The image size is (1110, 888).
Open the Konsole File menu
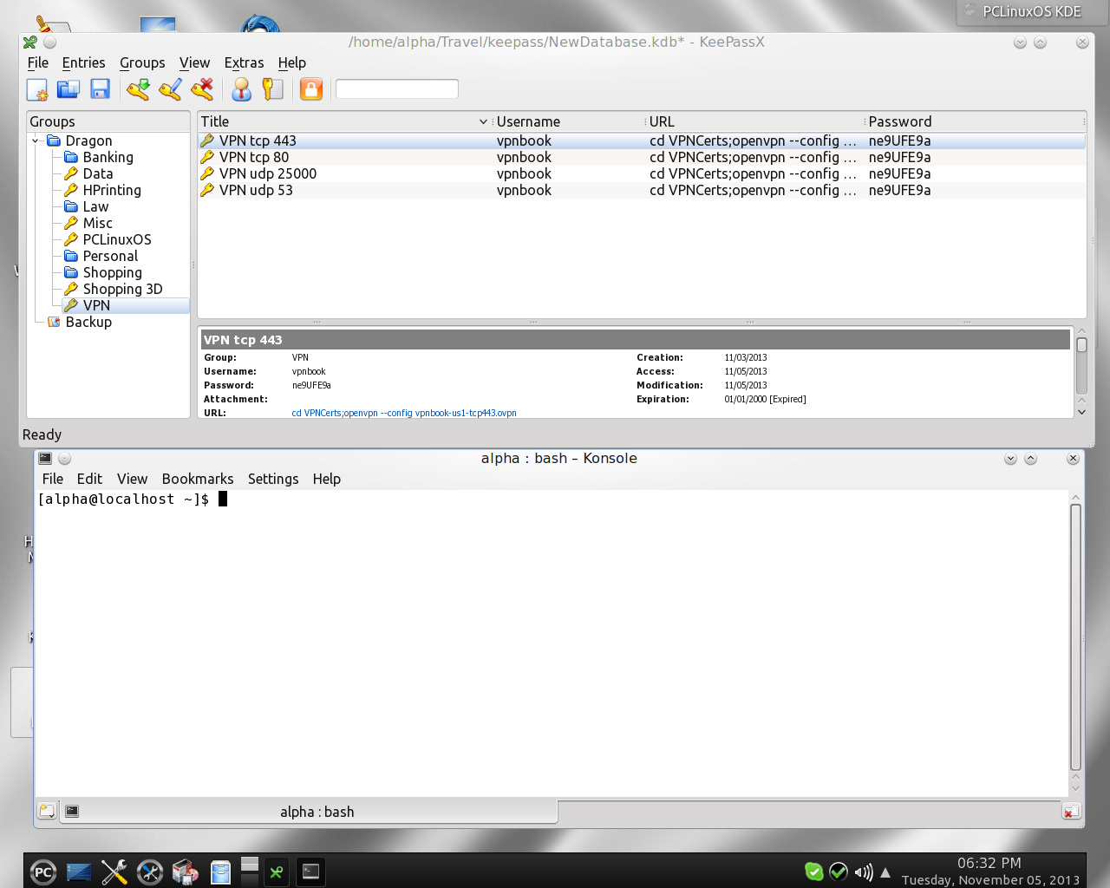(x=53, y=479)
